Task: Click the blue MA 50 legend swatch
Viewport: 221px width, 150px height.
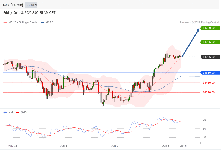Action: 42,23
